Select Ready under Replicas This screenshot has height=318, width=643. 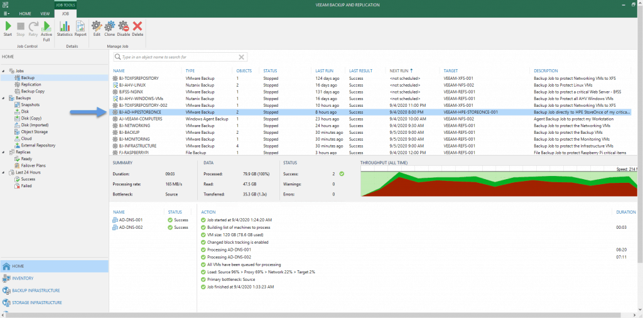click(24, 159)
